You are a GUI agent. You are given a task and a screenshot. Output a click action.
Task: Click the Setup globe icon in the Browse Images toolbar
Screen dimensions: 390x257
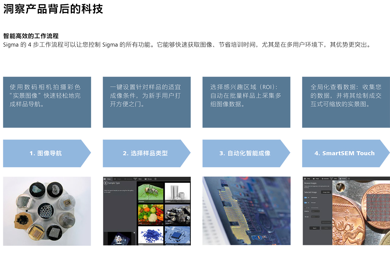pos(305,179)
